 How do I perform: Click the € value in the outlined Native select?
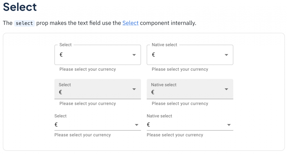tap(153, 55)
